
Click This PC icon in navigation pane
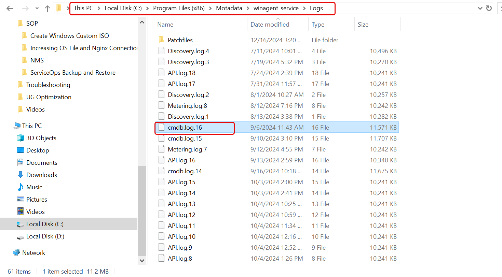point(17,126)
